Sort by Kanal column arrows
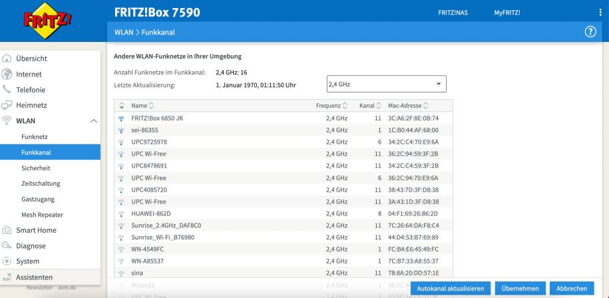The height and width of the screenshot is (298, 609). tap(379, 106)
